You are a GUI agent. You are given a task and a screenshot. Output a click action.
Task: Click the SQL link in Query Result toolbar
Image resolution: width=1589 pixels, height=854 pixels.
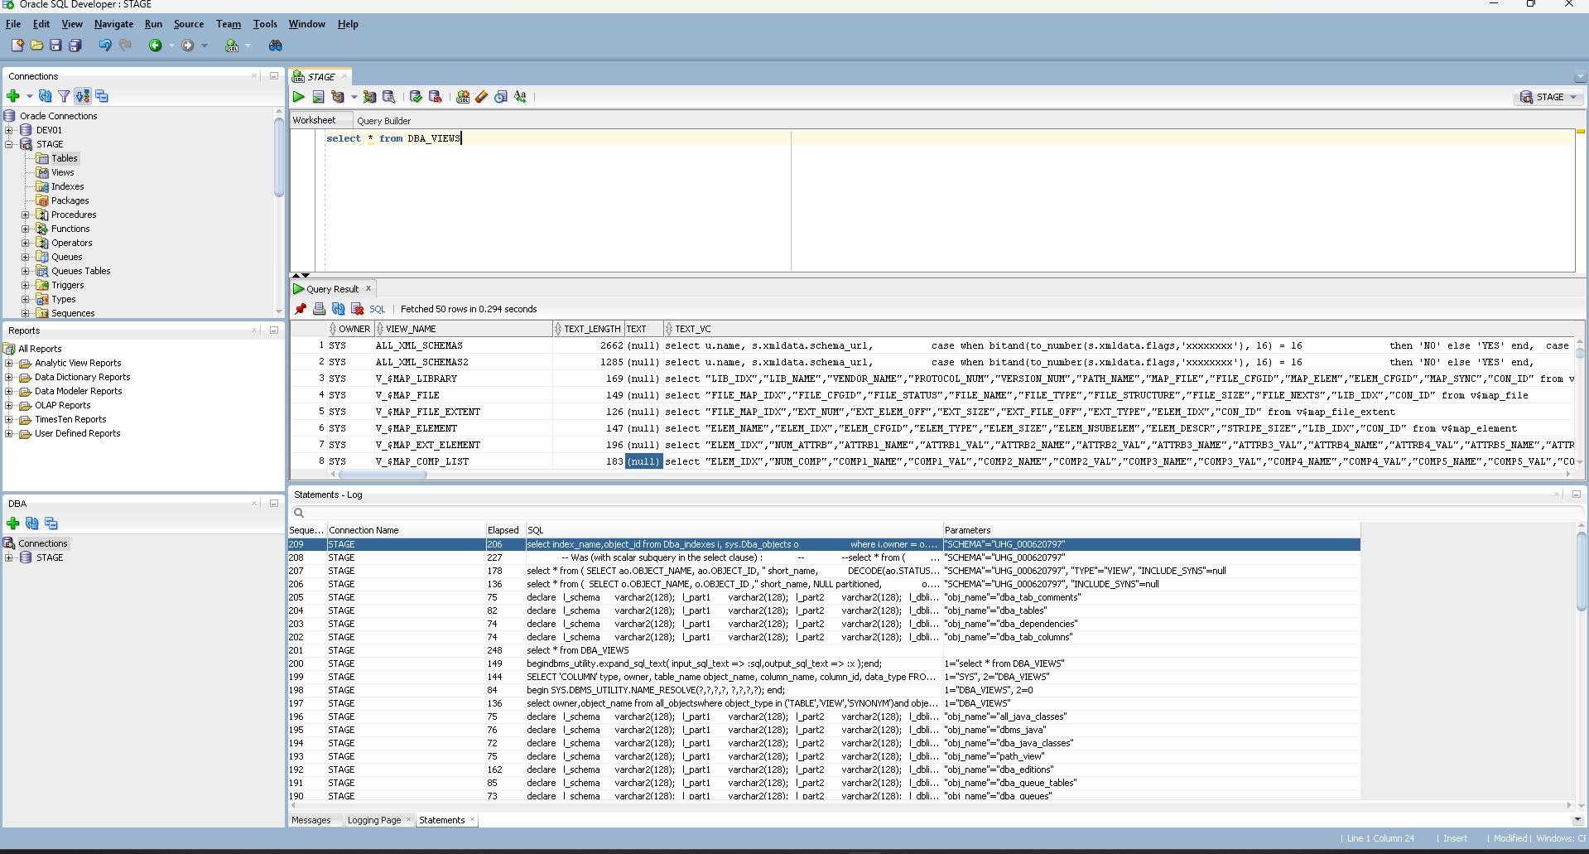pos(377,309)
